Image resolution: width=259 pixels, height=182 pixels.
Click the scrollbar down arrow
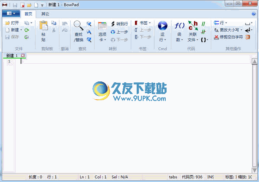pyautogui.click(x=254, y=170)
